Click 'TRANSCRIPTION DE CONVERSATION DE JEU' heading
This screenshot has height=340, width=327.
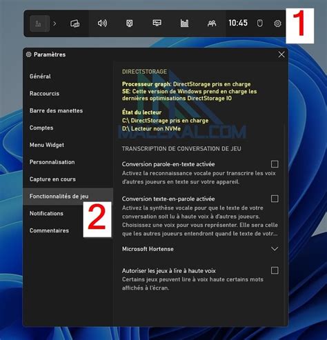coord(181,149)
